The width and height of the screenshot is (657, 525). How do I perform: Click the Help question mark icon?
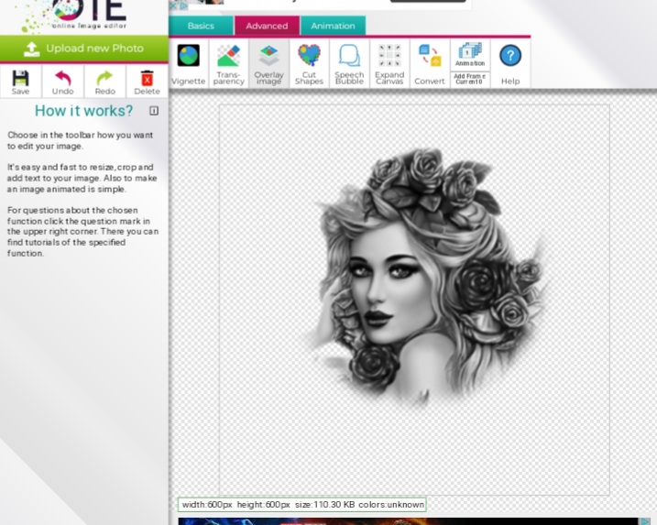click(510, 57)
